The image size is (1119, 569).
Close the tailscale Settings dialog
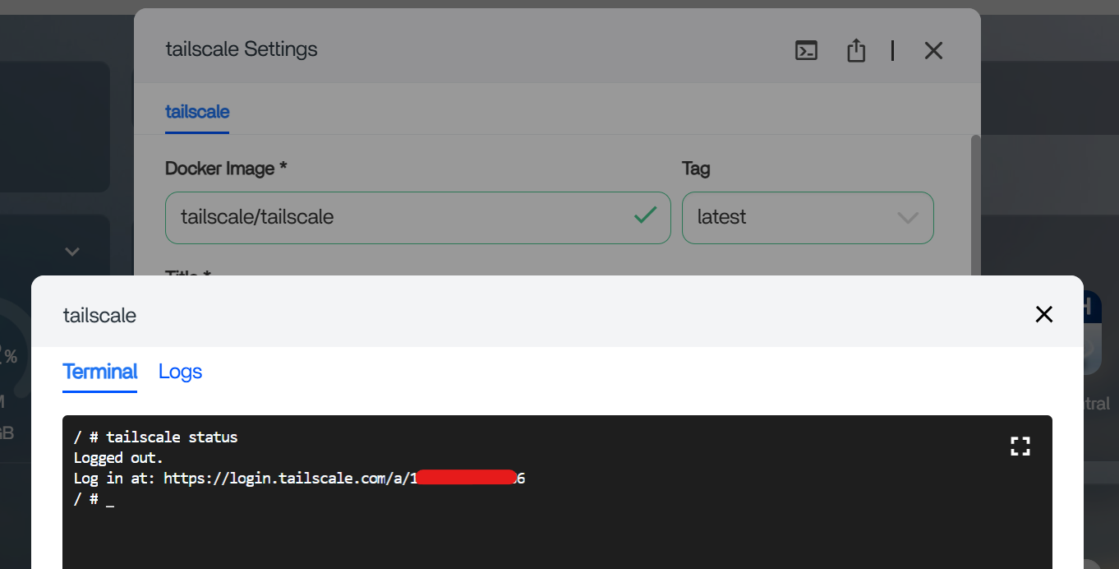coord(932,51)
